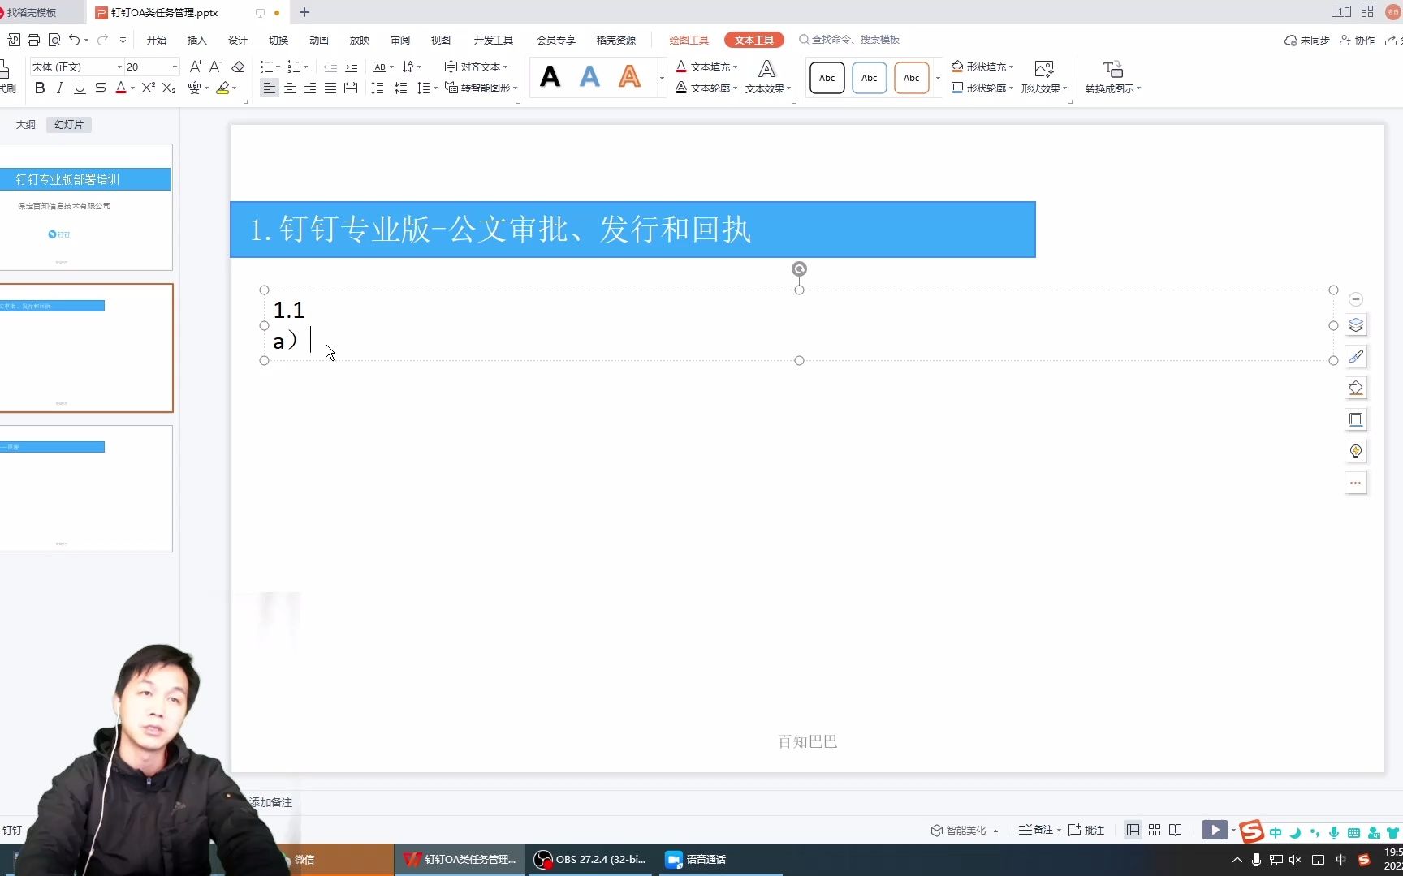
Task: Toggle bold formatting
Action: tap(40, 88)
